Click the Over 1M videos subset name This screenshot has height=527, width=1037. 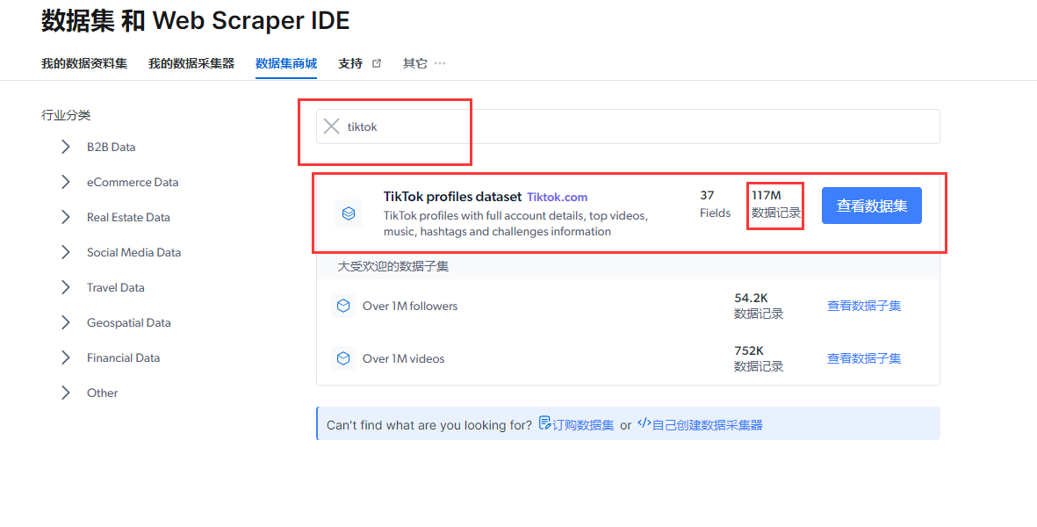pos(403,358)
